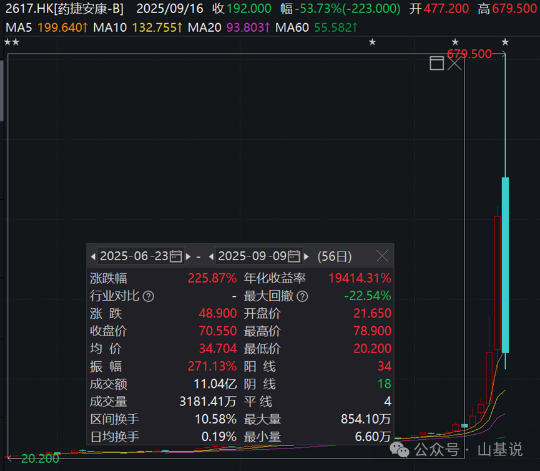Click the MA10 132.755 indicator

pyautogui.click(x=138, y=27)
